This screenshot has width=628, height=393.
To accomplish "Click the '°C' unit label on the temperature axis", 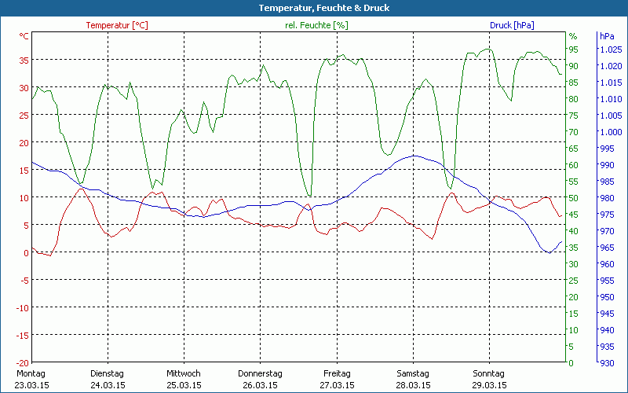I will click(x=24, y=36).
